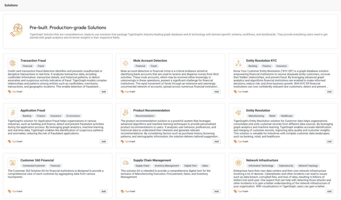Screen dimensions: 341x200
Task: Click the Entity Resolution KYC icon
Action: coord(238,63)
